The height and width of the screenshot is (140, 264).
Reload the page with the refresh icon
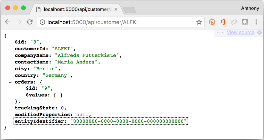click(x=30, y=22)
